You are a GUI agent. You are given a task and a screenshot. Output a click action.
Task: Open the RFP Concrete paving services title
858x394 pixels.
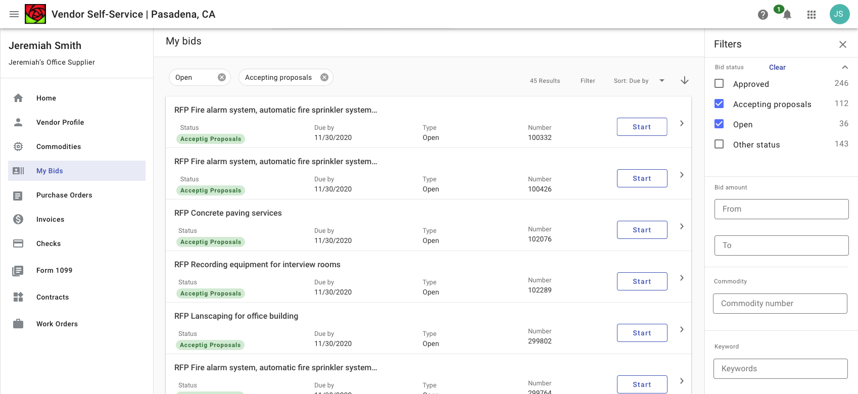228,213
